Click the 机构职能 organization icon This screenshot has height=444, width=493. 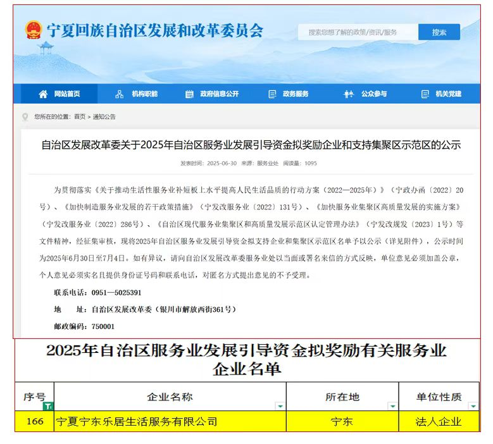(x=120, y=94)
